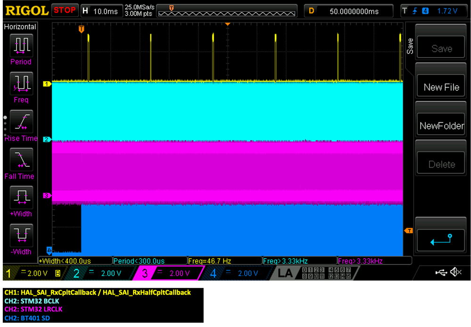Click the CH1 HAL_SAI_RxCpltCallback legend text
The width and height of the screenshot is (471, 327).
[x=98, y=293]
